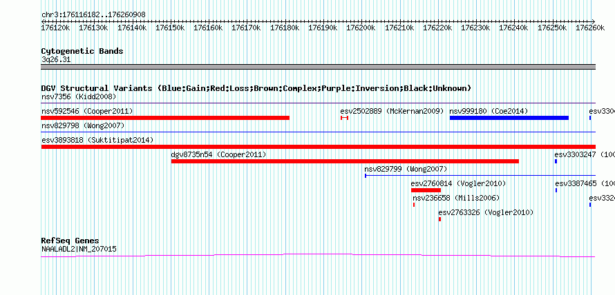Click the esv3387465 blue marker

[556, 190]
